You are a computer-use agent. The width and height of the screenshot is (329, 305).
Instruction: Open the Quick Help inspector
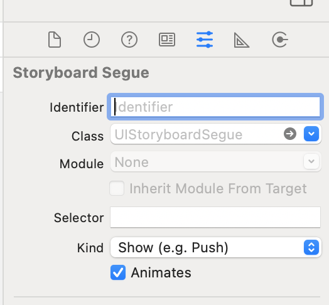[129, 40]
